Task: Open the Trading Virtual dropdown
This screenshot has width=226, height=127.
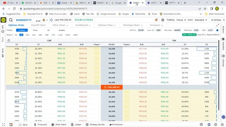Action: (181, 20)
